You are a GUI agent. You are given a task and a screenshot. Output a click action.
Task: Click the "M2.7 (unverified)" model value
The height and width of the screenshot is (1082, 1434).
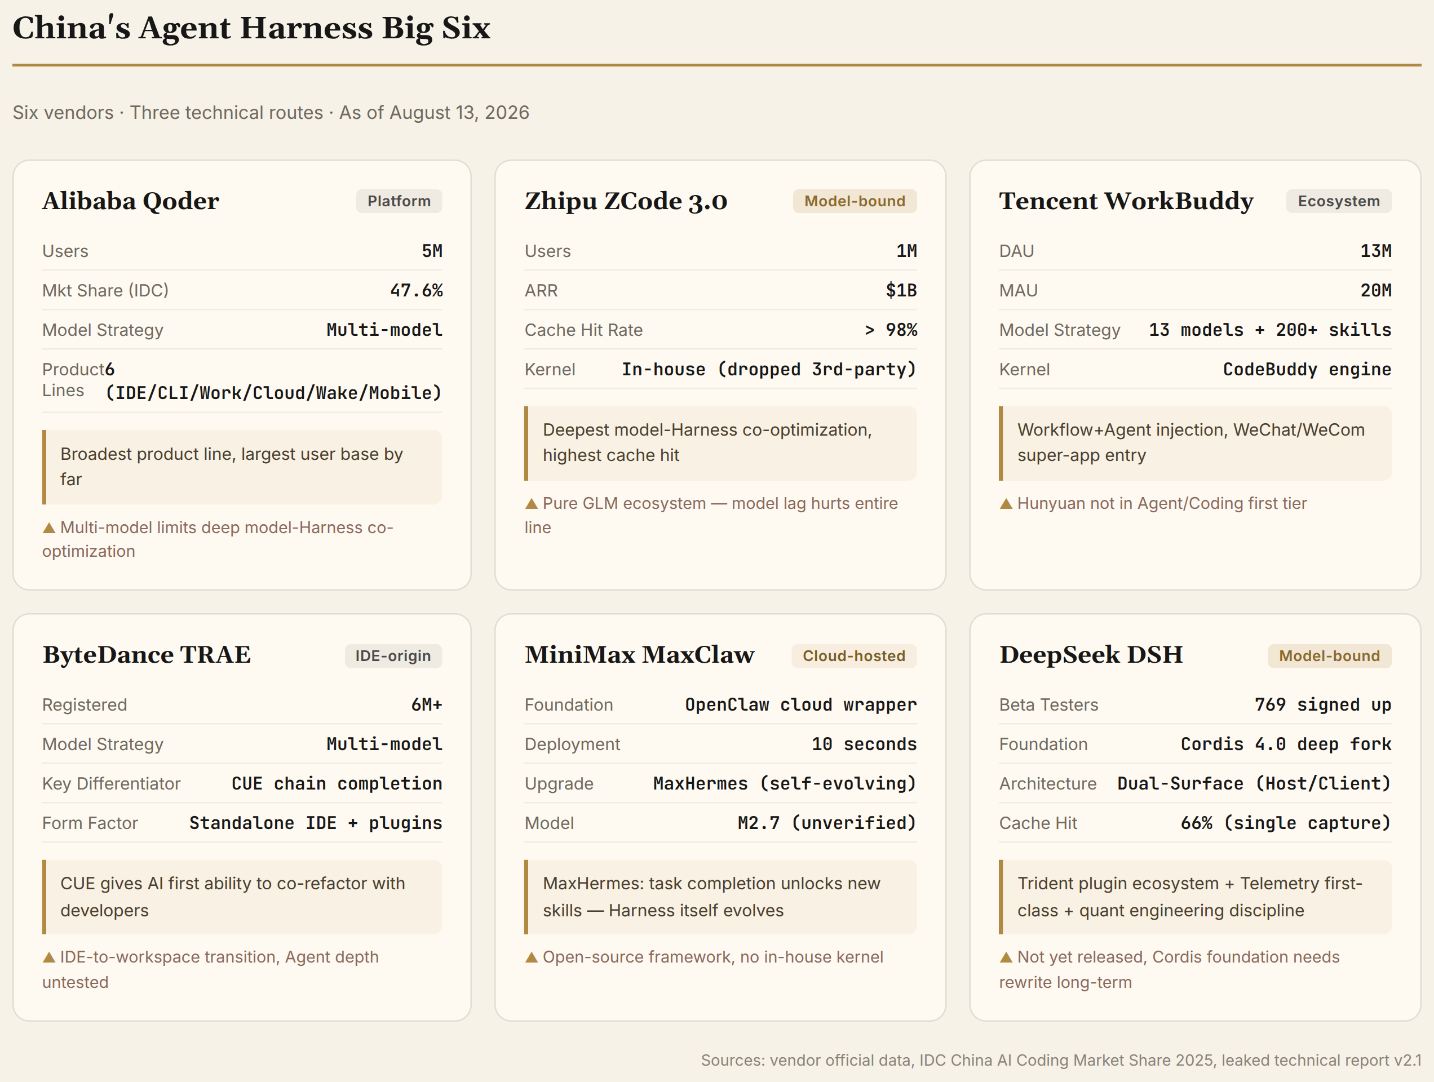pyautogui.click(x=827, y=823)
